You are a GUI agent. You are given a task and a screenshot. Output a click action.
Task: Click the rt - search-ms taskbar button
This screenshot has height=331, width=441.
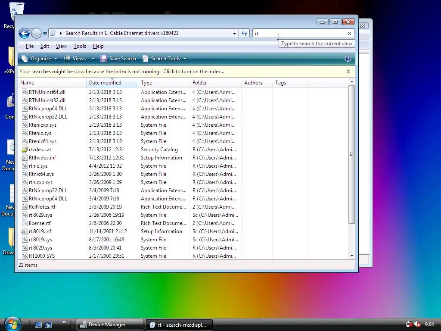click(x=179, y=325)
